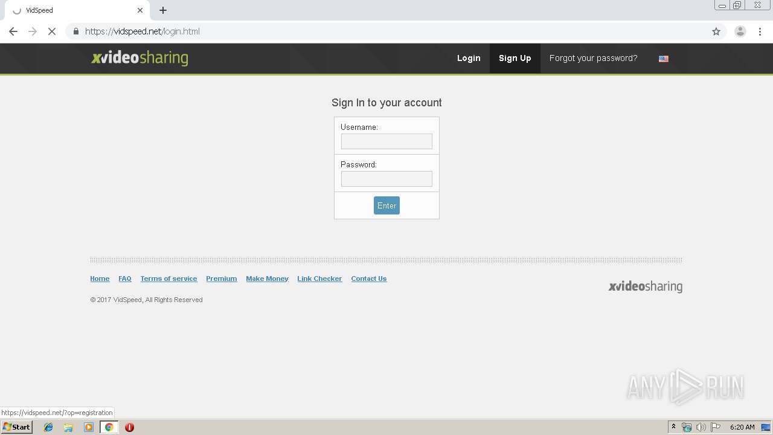Click the 6:20 AM clock
This screenshot has width=773, height=435.
click(x=742, y=427)
